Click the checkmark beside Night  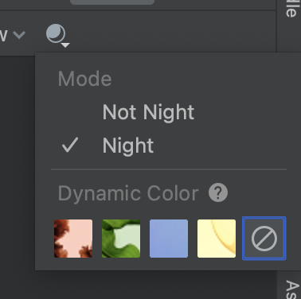[70, 145]
